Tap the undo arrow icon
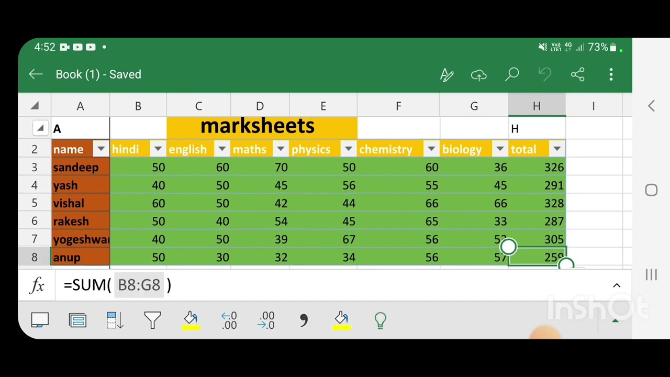670x377 pixels. (545, 74)
